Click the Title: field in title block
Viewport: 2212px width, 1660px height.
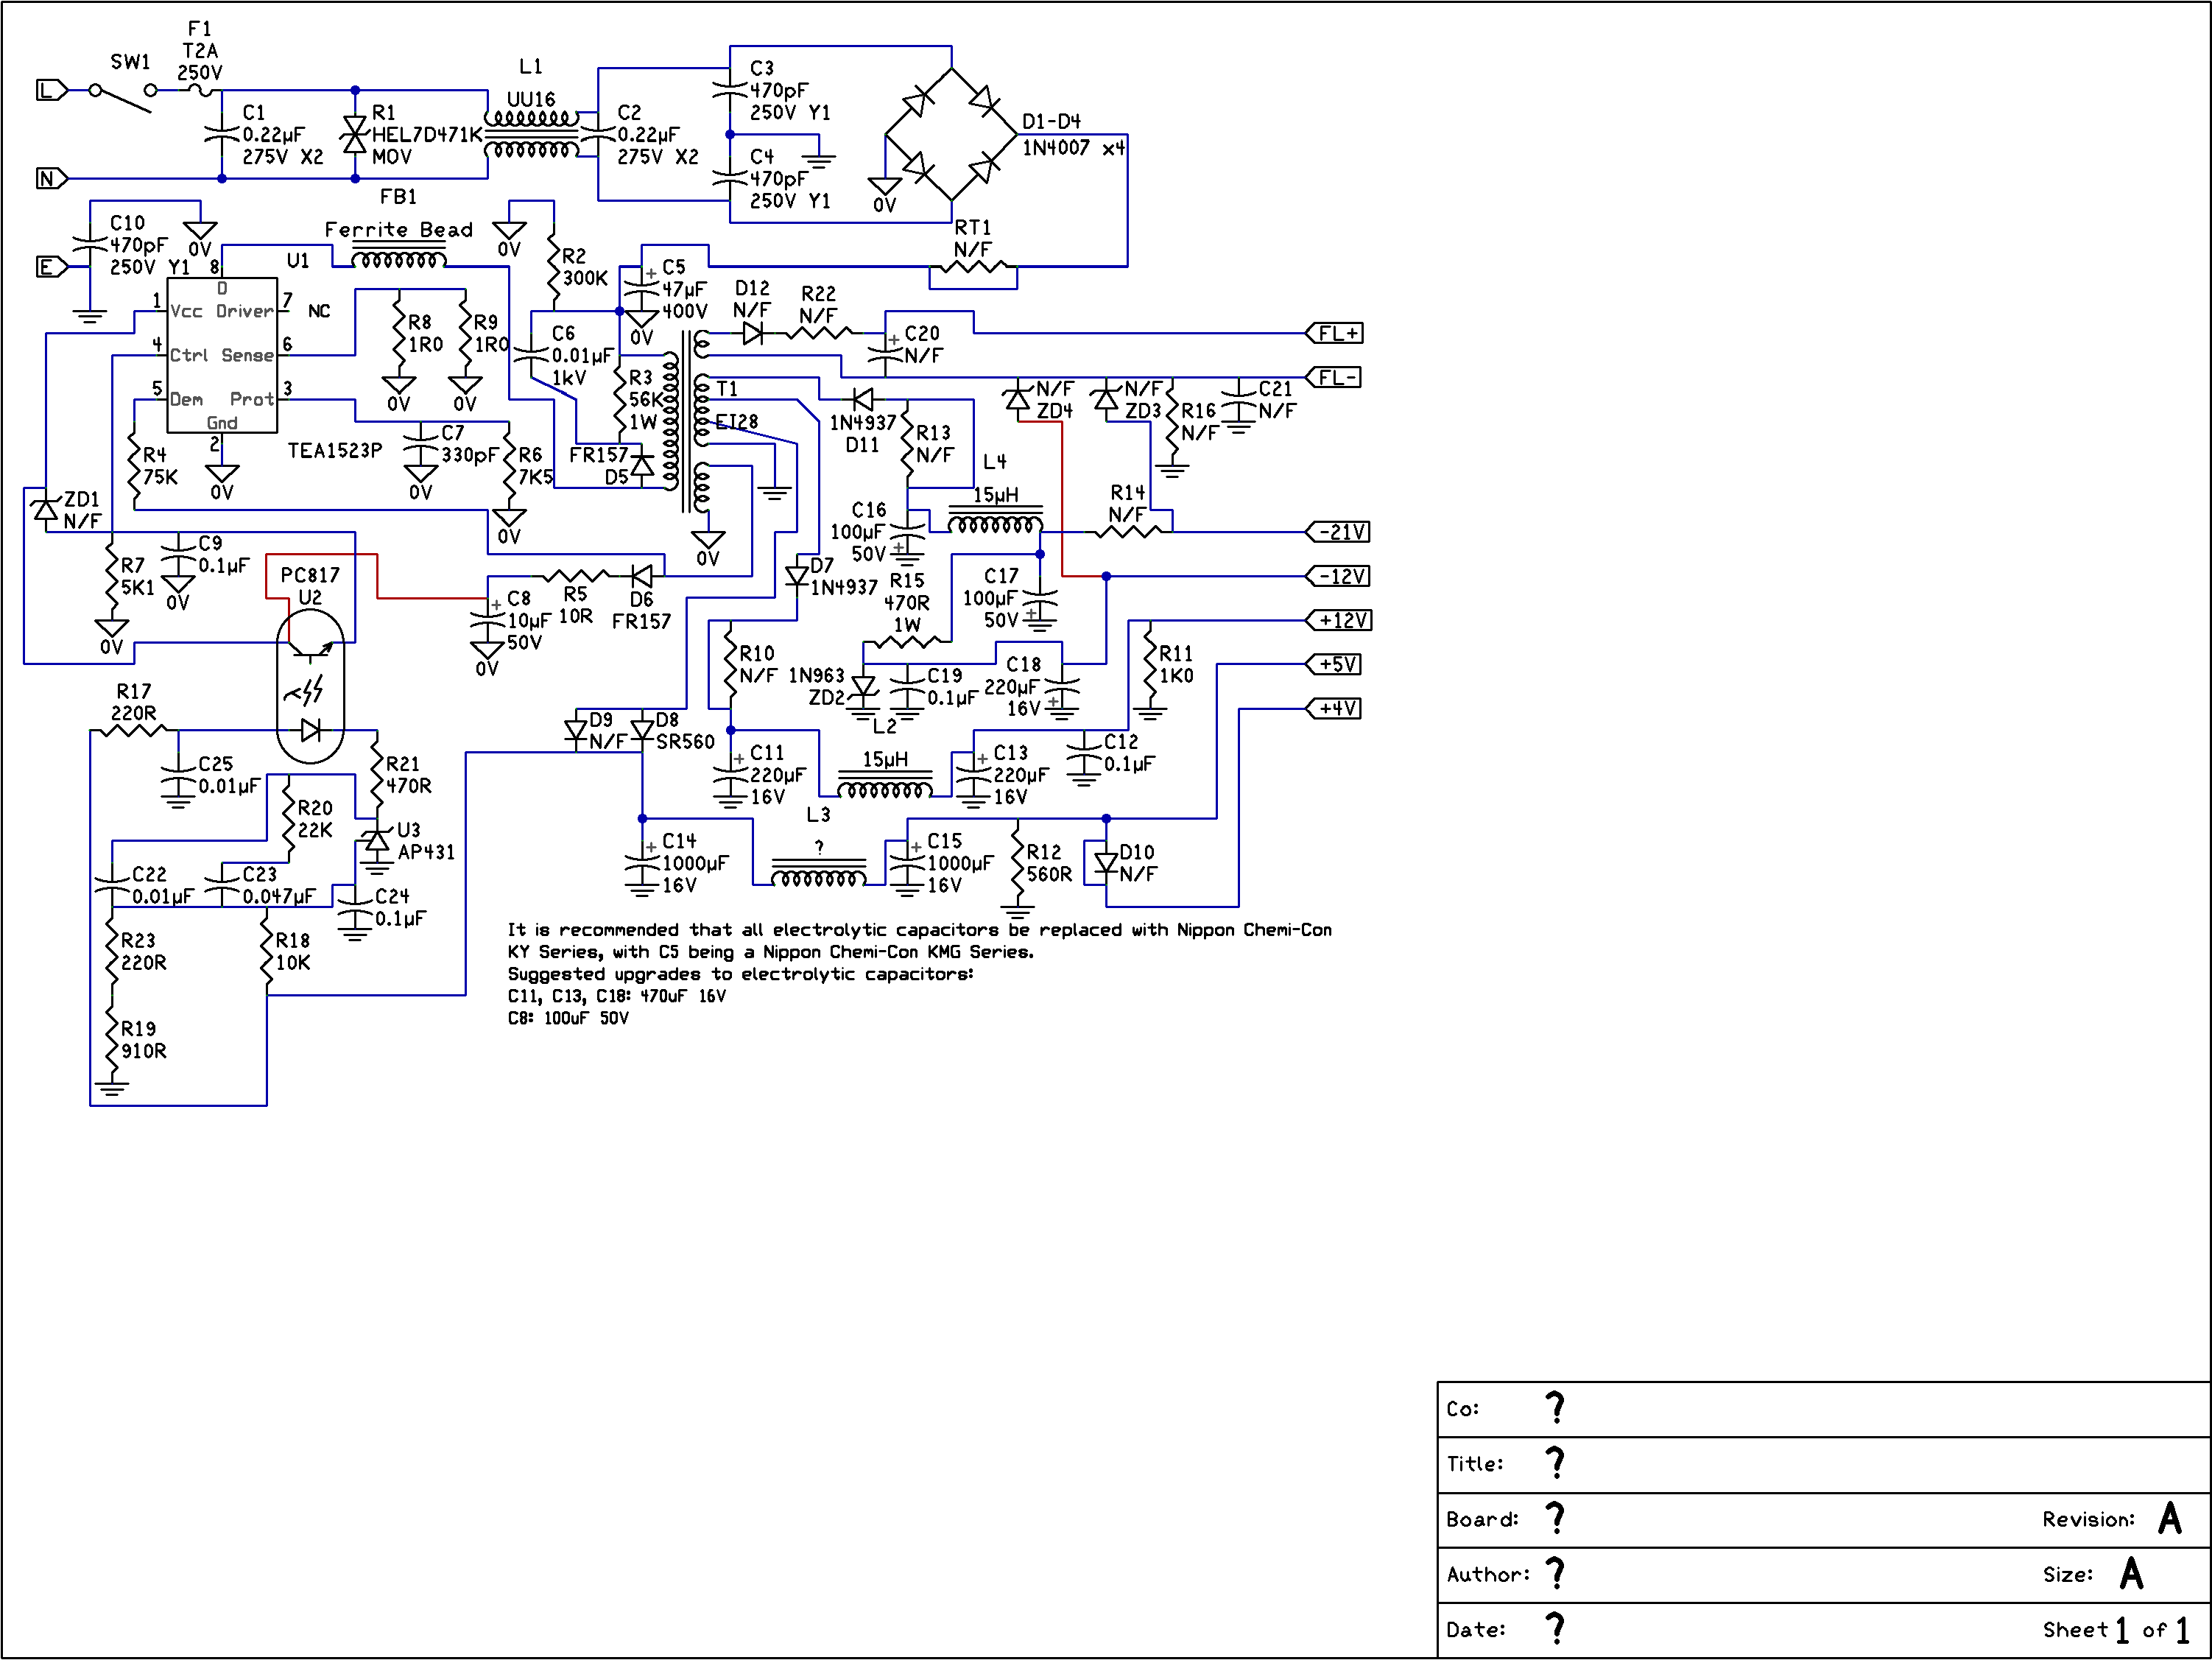(x=1824, y=1465)
